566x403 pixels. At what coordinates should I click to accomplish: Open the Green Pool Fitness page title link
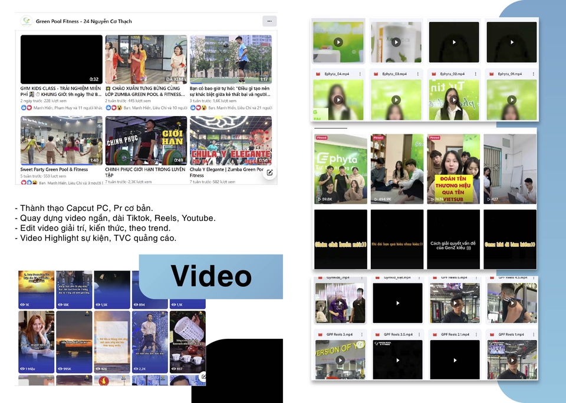[x=84, y=21]
